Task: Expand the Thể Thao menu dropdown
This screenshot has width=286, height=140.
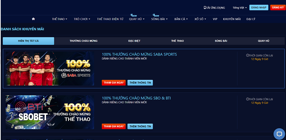Action: click(60, 19)
